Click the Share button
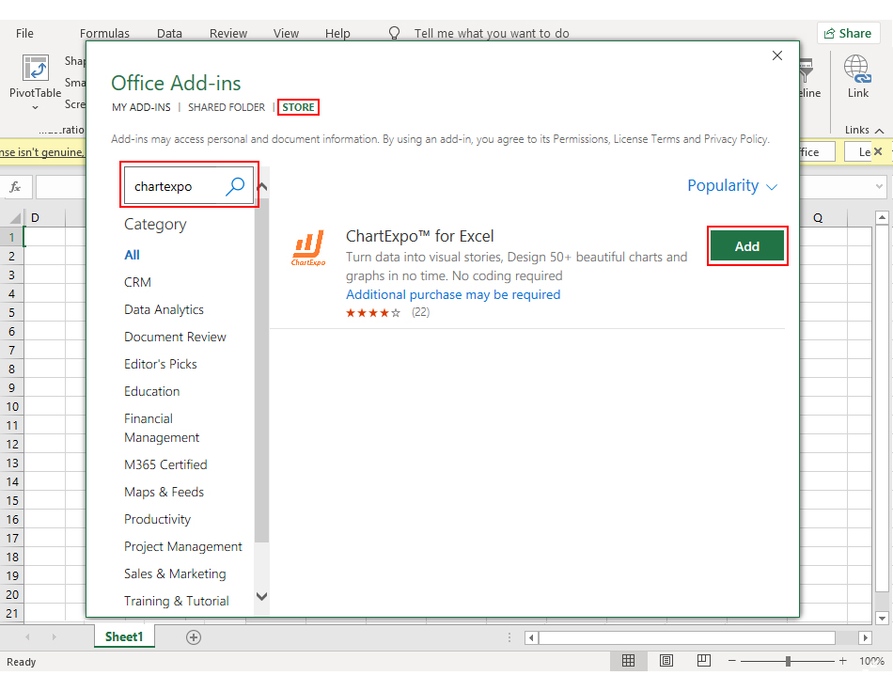Screen dimensions: 893x691 tap(848, 33)
